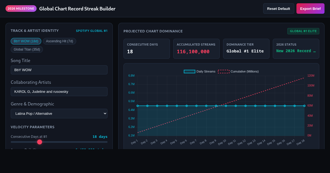Screen dimensions: 330x173
Task: Click the GLOBAL #1 ELITE badge
Action: 303,31
